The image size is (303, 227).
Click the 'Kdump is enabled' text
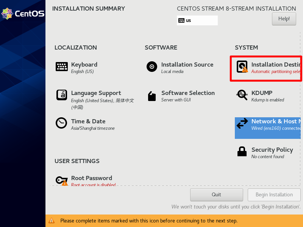pyautogui.click(x=268, y=100)
